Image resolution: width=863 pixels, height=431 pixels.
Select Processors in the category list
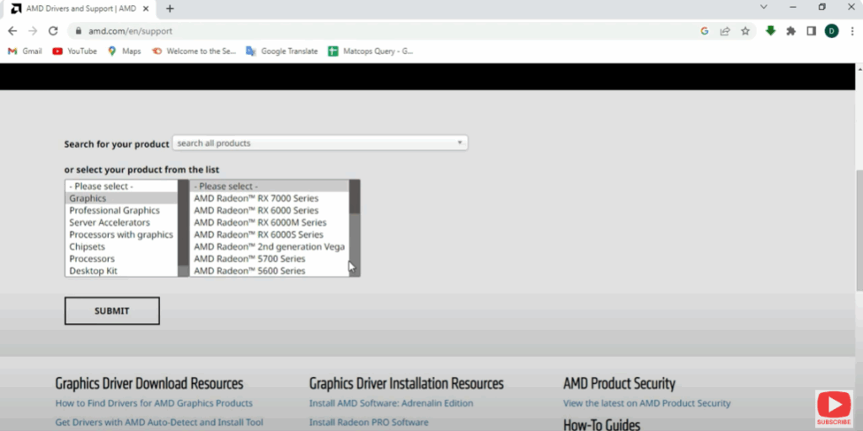click(121, 259)
